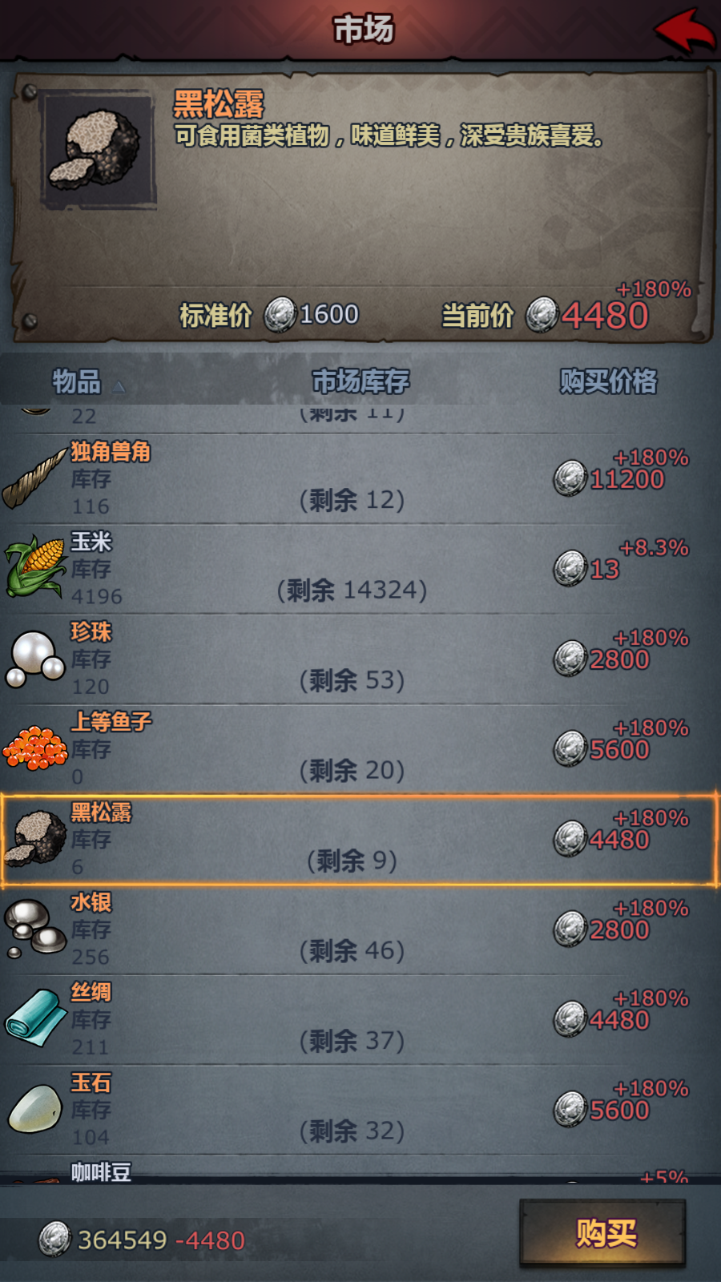
Task: Click the large black truffle preview image
Action: 99,151
